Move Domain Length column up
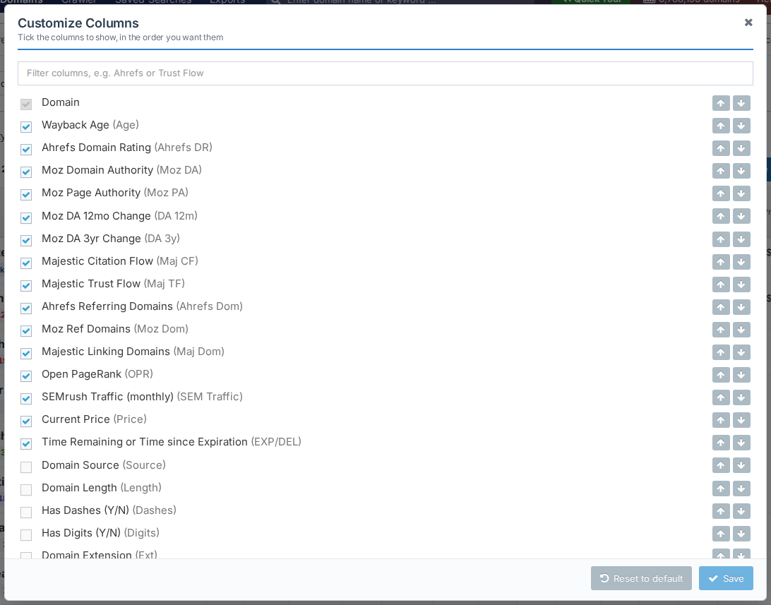 pos(721,489)
